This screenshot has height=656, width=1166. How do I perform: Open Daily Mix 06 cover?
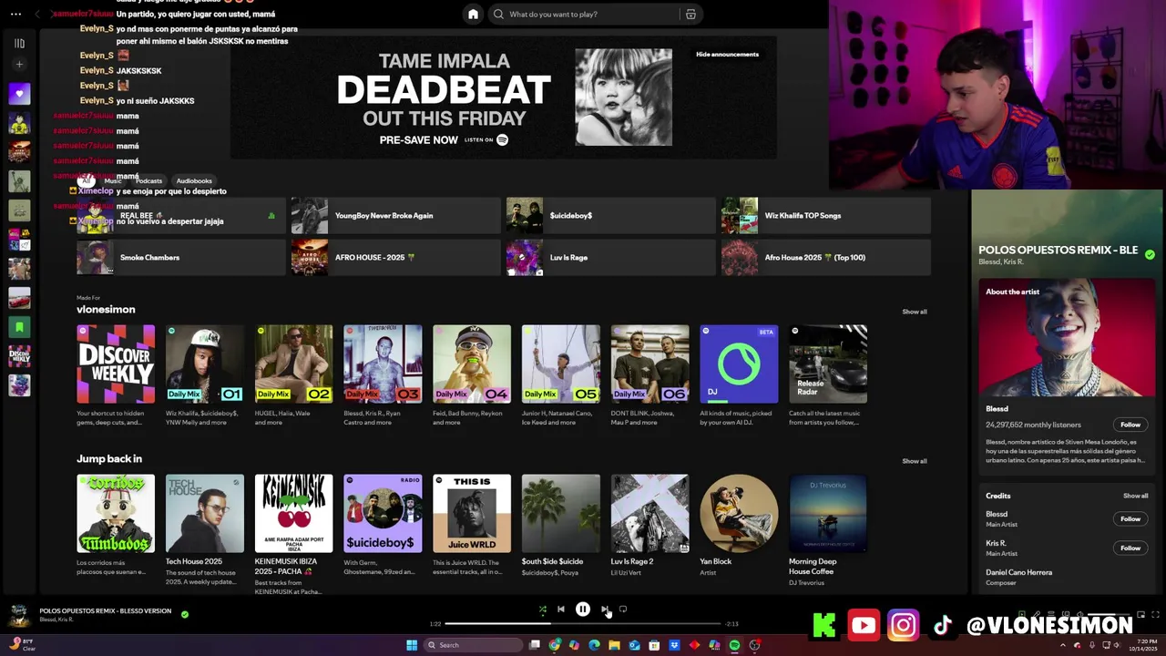tap(649, 364)
